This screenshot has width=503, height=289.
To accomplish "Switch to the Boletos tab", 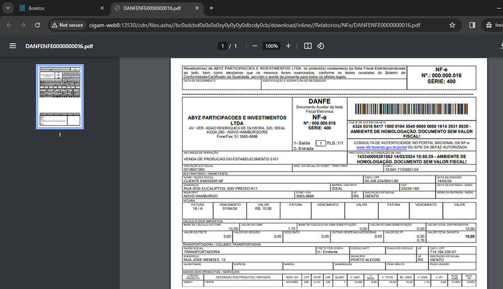I will (62, 8).
